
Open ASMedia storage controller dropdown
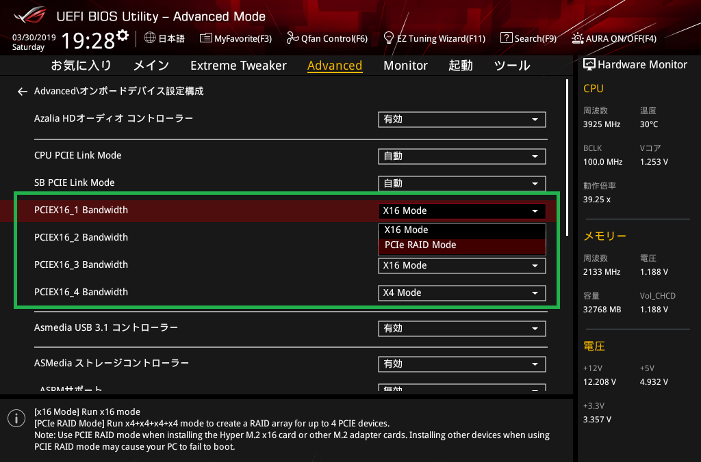click(x=462, y=364)
